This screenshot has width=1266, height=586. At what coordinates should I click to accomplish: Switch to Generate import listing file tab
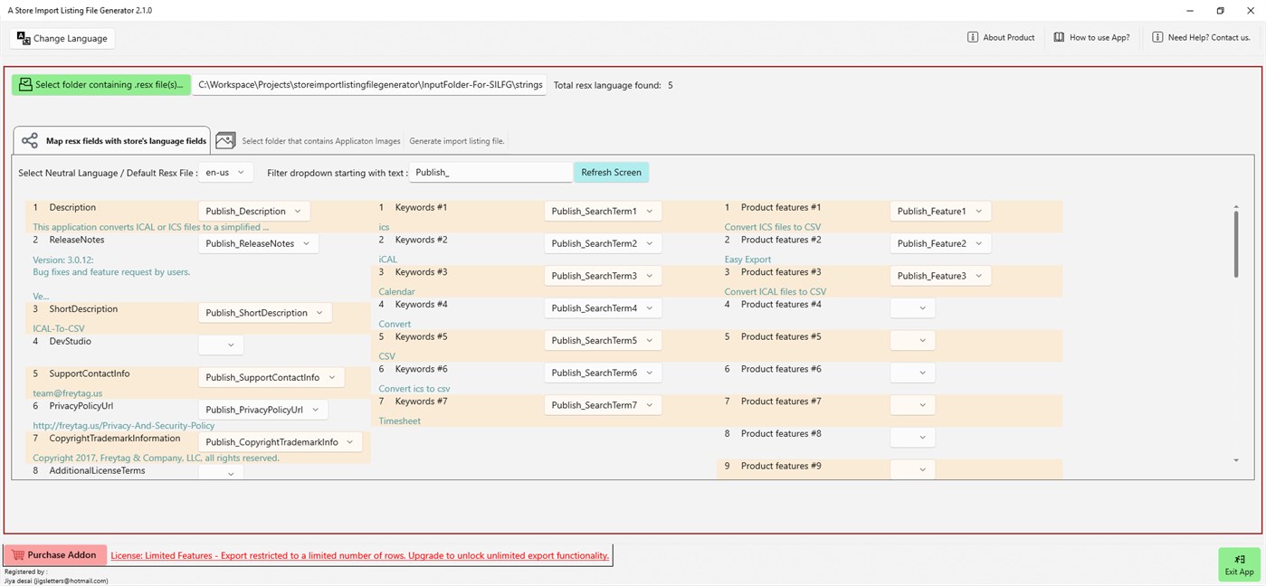pyautogui.click(x=457, y=141)
